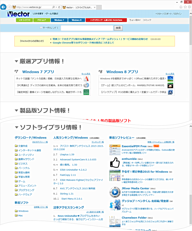Image resolution: width=192 pixels, height=231 pixels.
Task: Click the JRiver Media Center play icon
Action: pyautogui.click(x=115, y=192)
